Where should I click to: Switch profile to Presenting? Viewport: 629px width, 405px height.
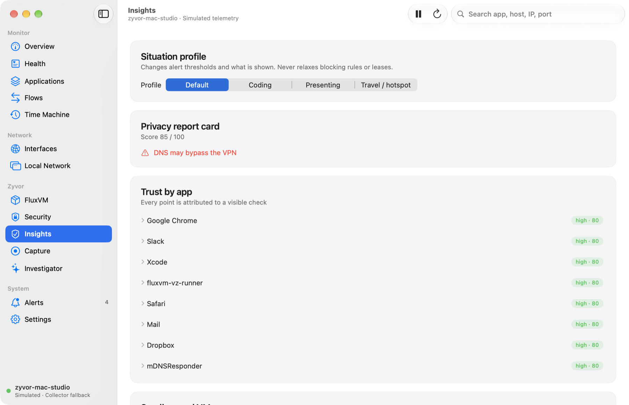(x=323, y=85)
